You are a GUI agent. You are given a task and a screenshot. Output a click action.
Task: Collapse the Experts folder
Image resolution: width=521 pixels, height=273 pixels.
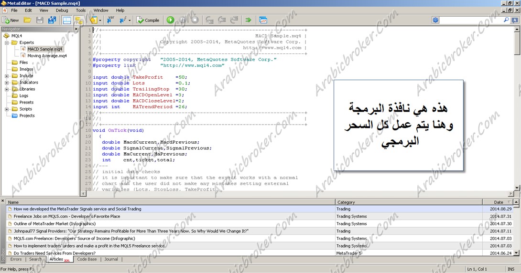pos(7,42)
